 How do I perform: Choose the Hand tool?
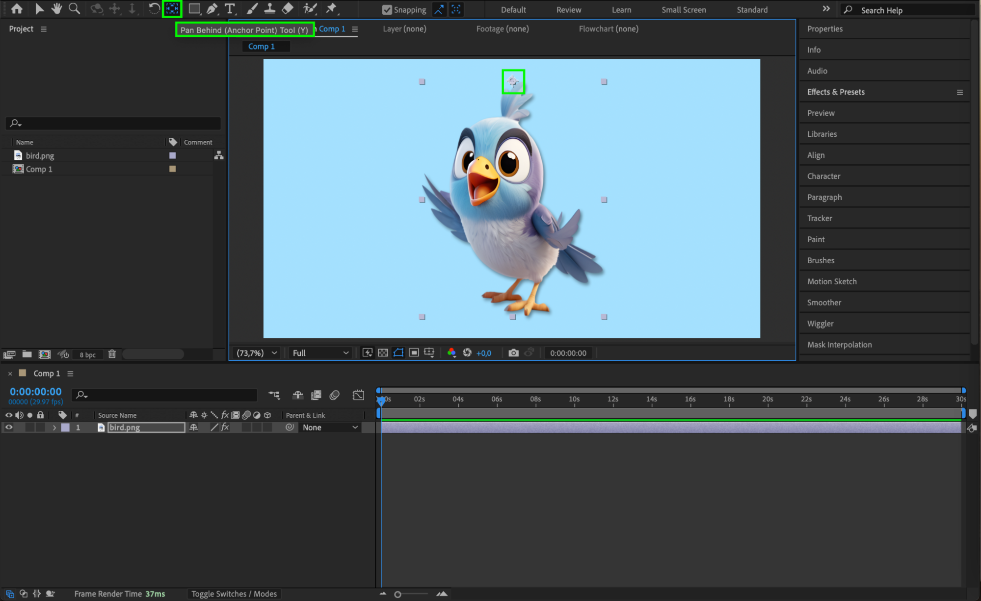point(56,9)
